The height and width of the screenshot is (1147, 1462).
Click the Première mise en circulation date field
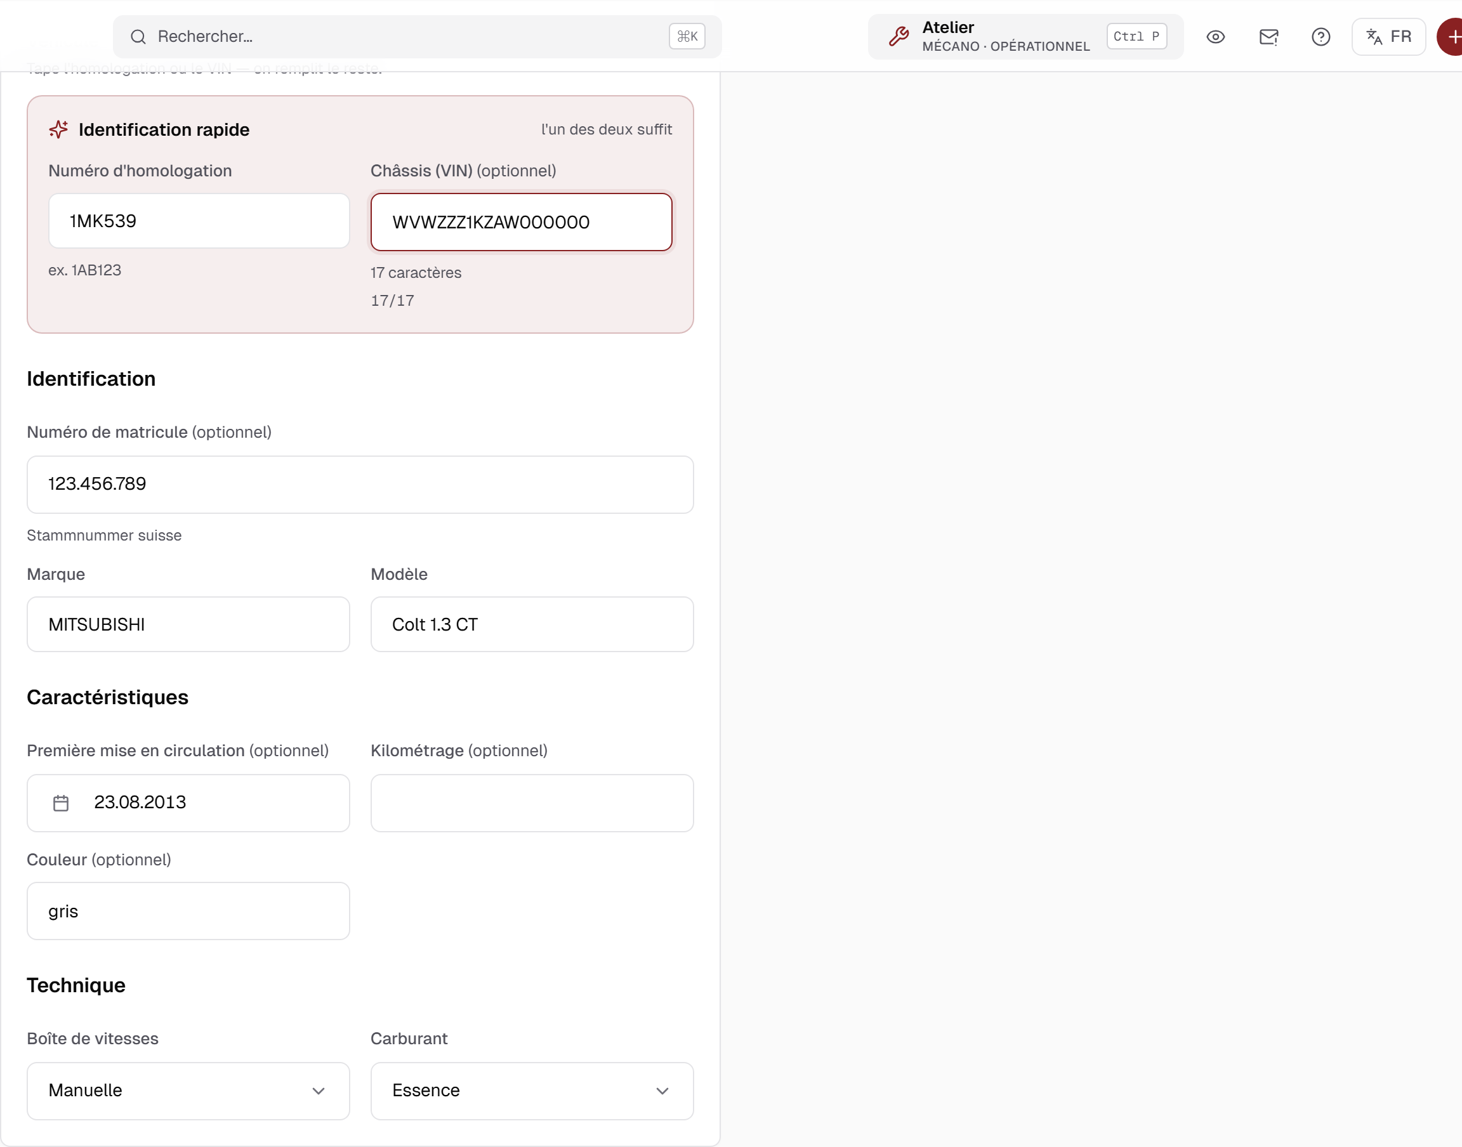188,803
